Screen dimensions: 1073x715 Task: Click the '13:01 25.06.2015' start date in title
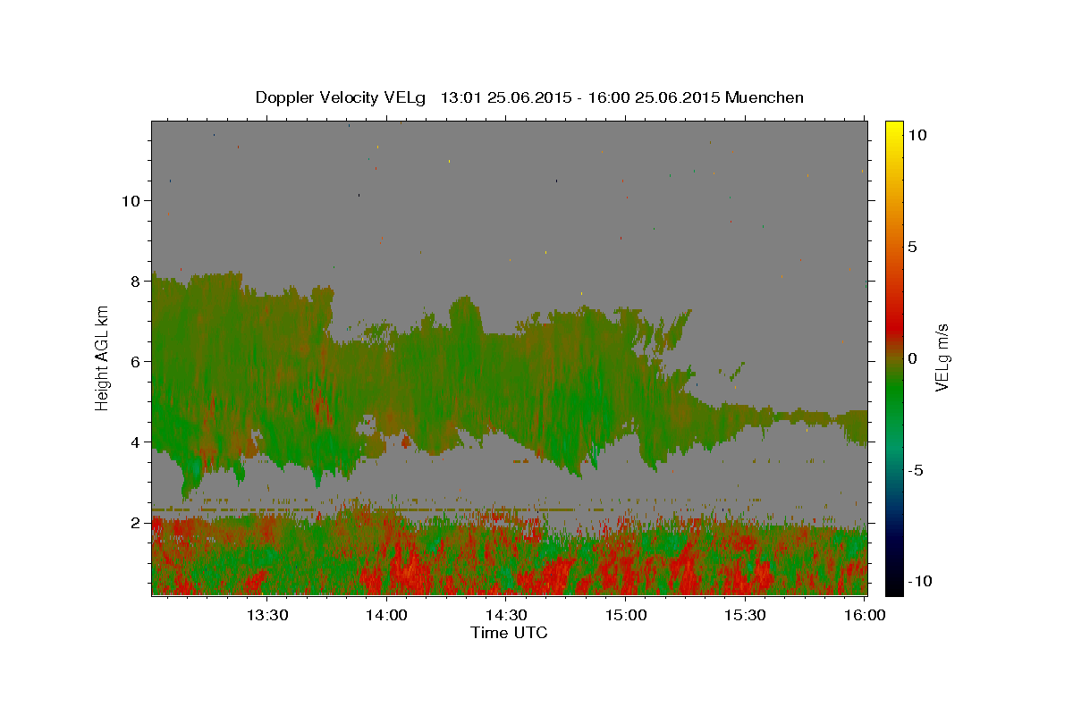506,97
